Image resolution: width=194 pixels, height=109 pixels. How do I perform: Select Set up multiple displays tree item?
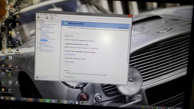(45, 42)
